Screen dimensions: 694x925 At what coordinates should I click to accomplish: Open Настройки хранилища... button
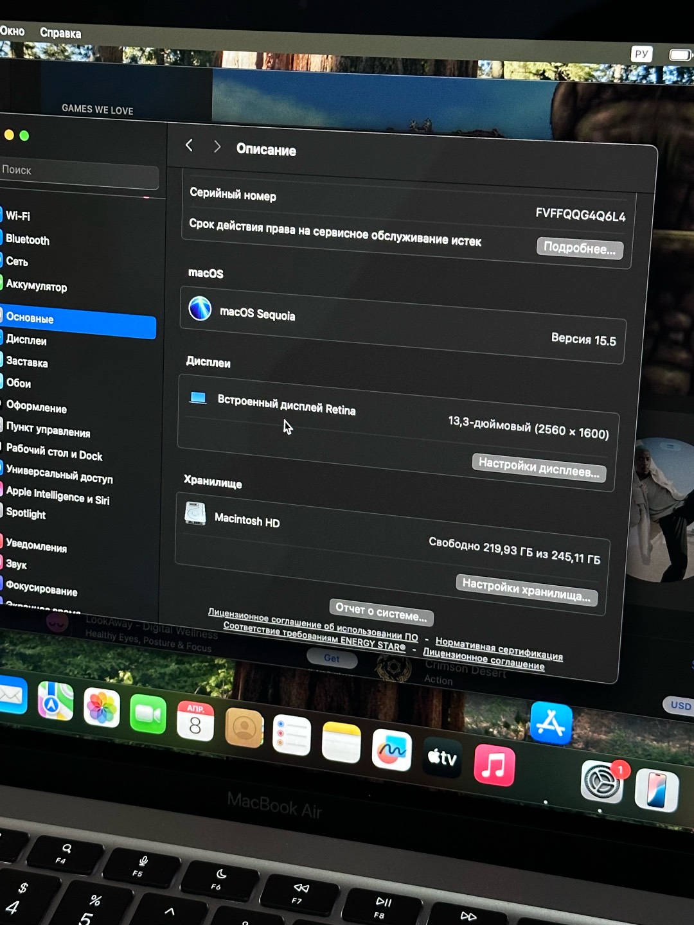pos(526,589)
